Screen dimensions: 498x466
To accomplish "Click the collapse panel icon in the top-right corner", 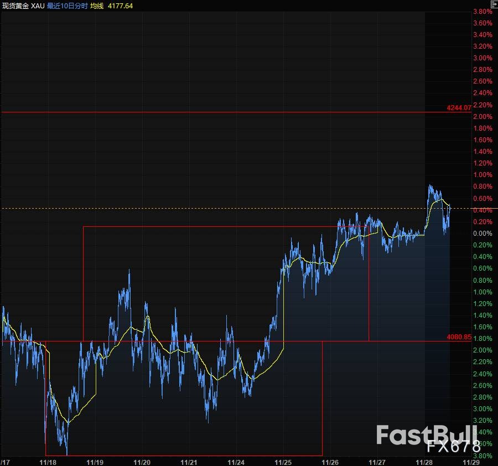I will click(494, 4).
